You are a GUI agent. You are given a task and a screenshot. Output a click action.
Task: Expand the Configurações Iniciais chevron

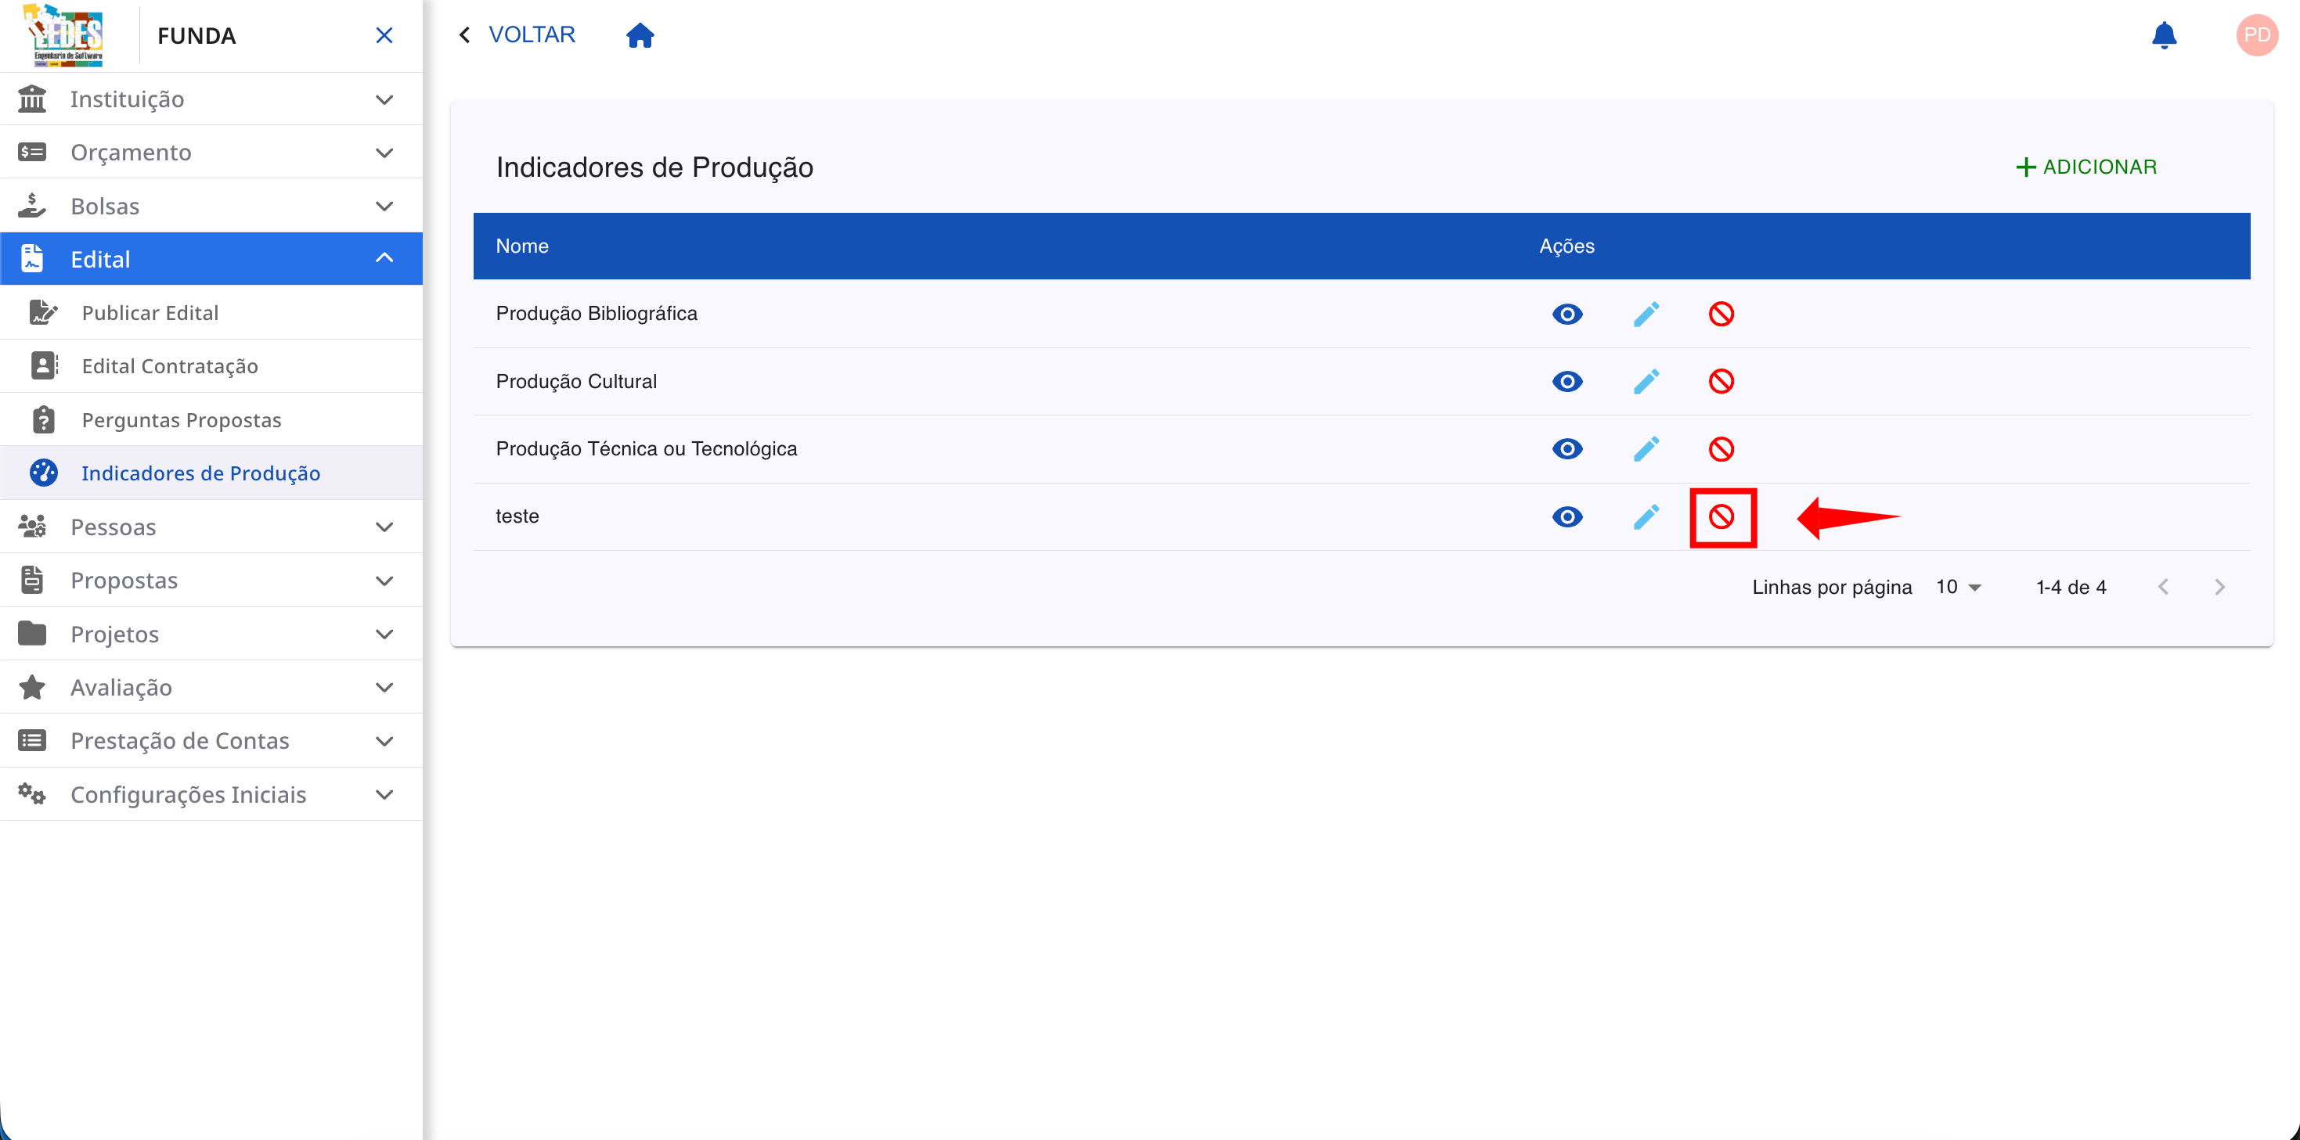tap(384, 794)
